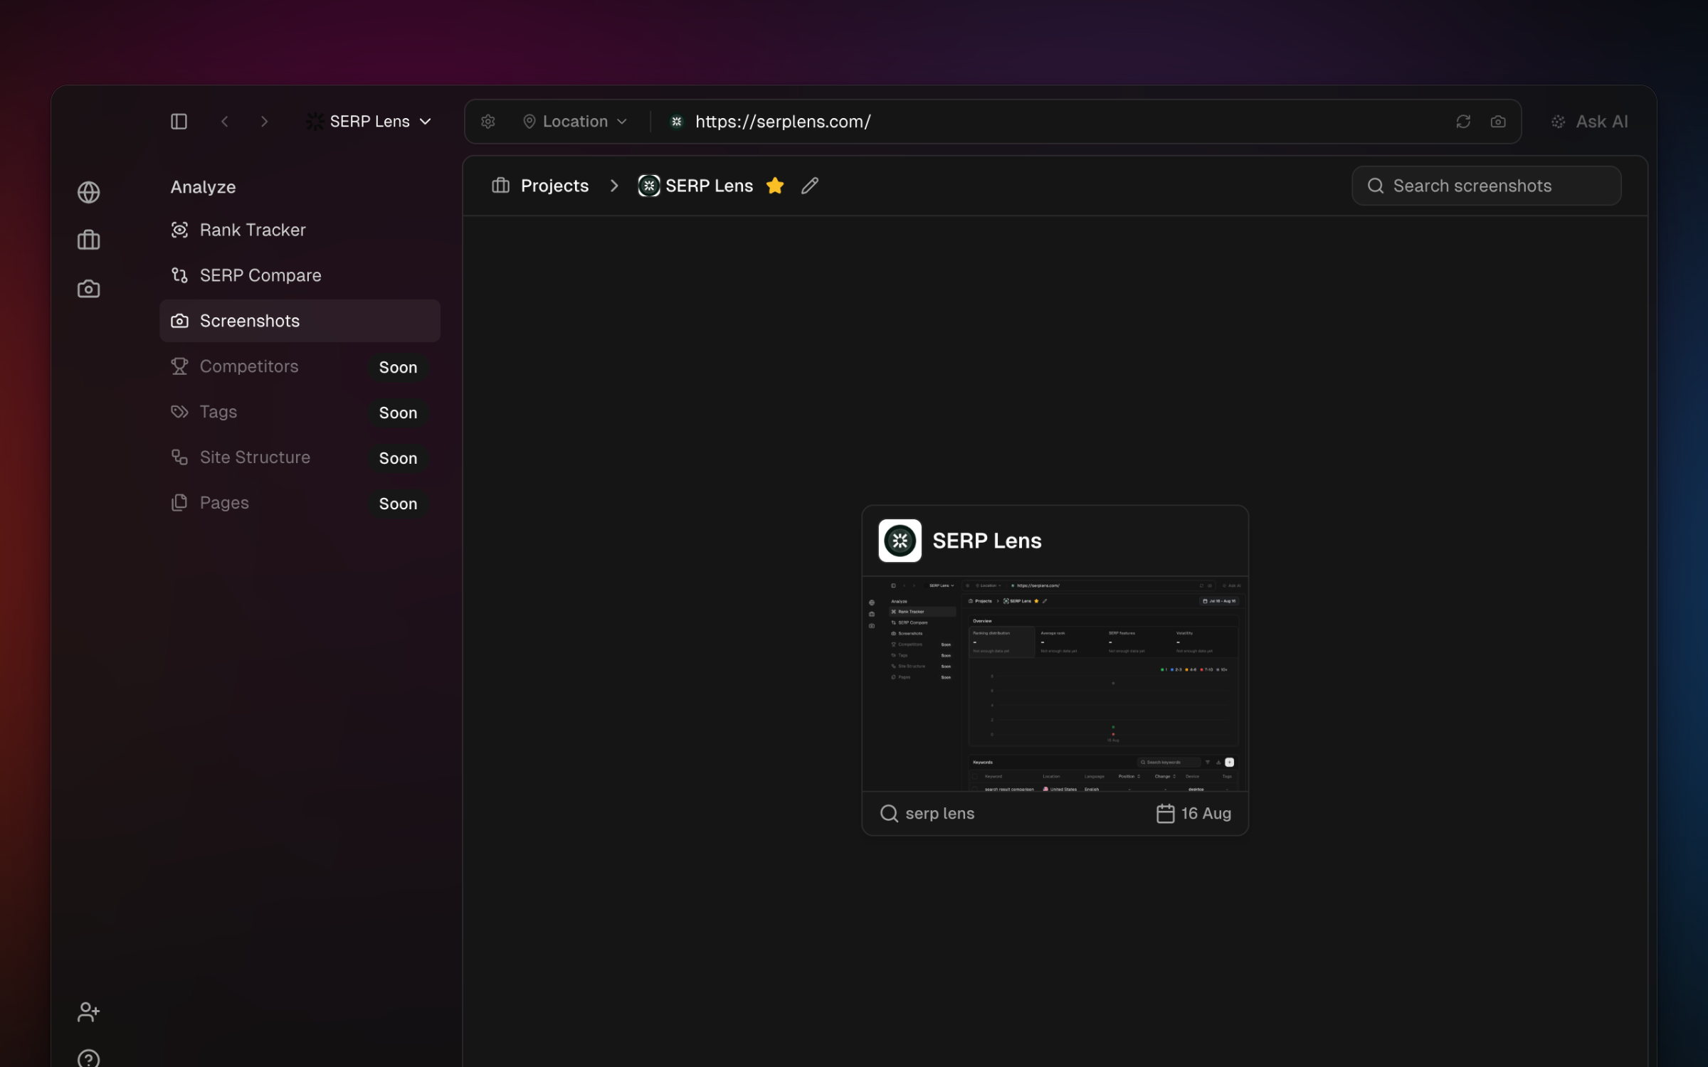
Task: Click the SERP Compare icon in the sidebar
Action: tap(179, 275)
